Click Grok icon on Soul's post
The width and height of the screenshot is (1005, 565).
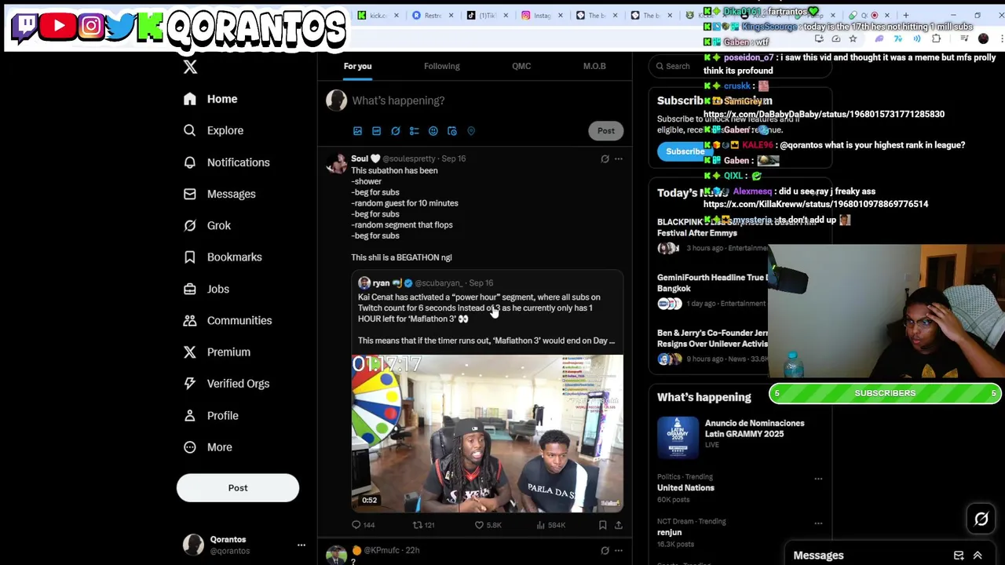605,159
